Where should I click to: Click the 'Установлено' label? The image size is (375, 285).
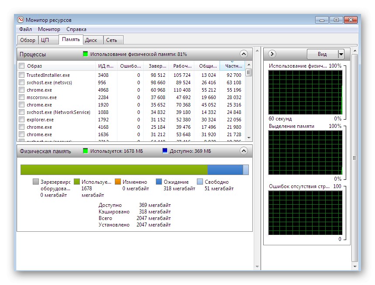pyautogui.click(x=114, y=225)
